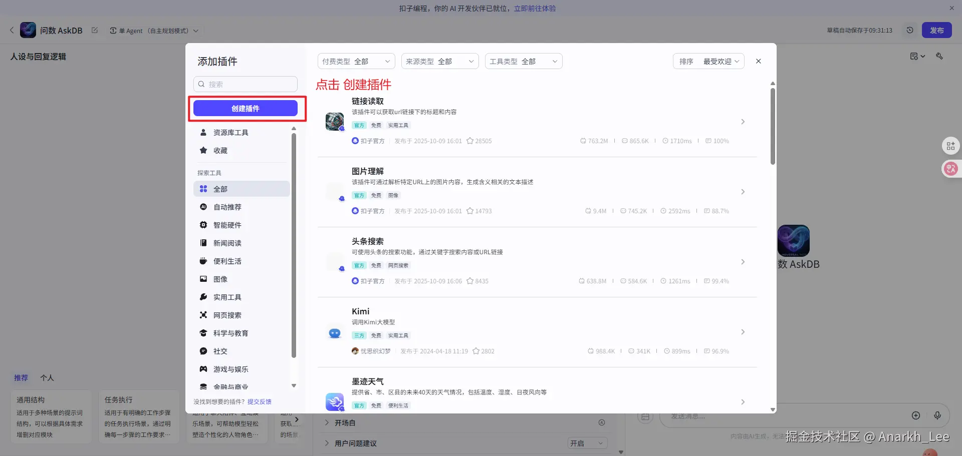Open the 立即前往体验 banner link
This screenshot has height=456, width=962.
pos(535,9)
